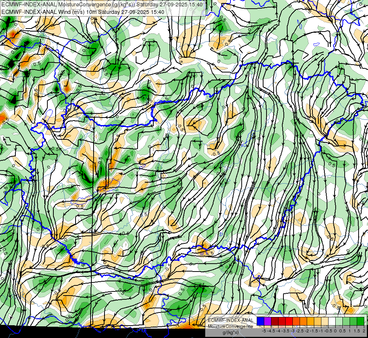The height and width of the screenshot is (338, 368).
Task: Select the palest green swatch after 0
Action: click(339, 321)
